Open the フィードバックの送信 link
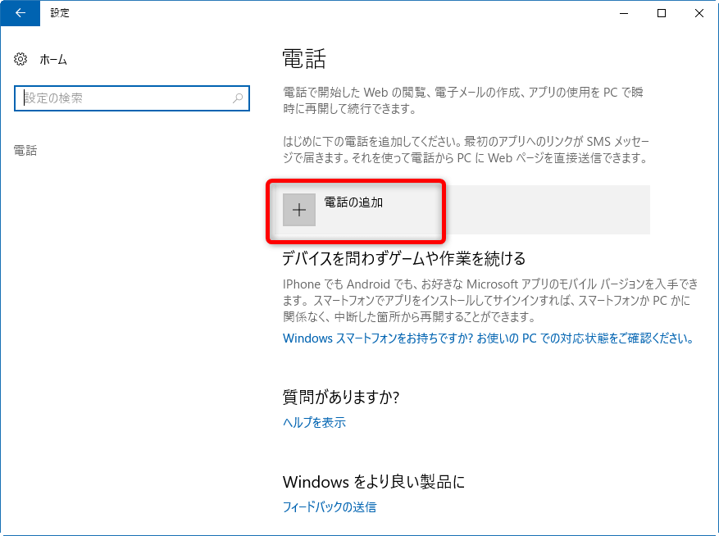Image resolution: width=719 pixels, height=536 pixels. [330, 506]
